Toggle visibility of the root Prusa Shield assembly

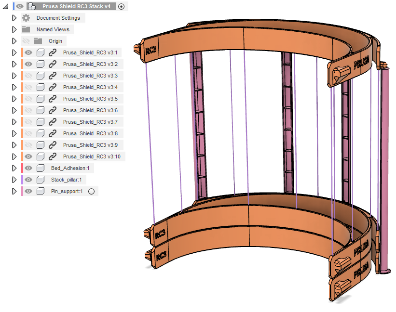click(x=20, y=6)
